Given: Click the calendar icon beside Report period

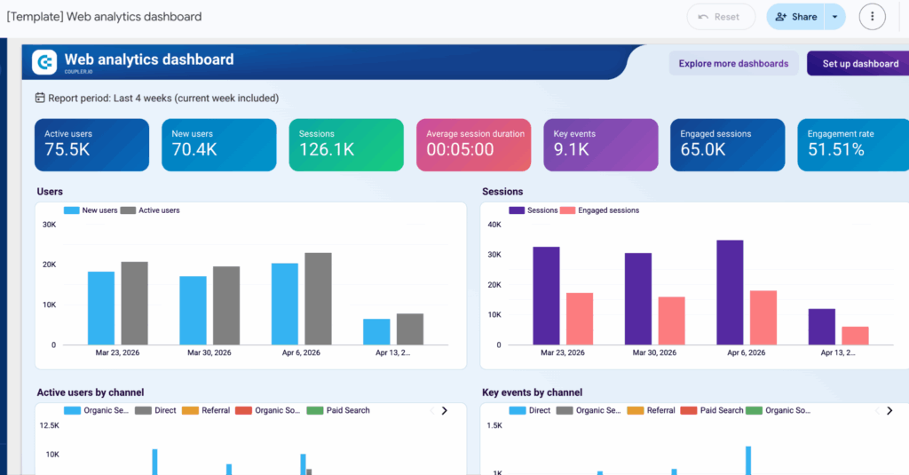Looking at the screenshot, I should point(40,98).
